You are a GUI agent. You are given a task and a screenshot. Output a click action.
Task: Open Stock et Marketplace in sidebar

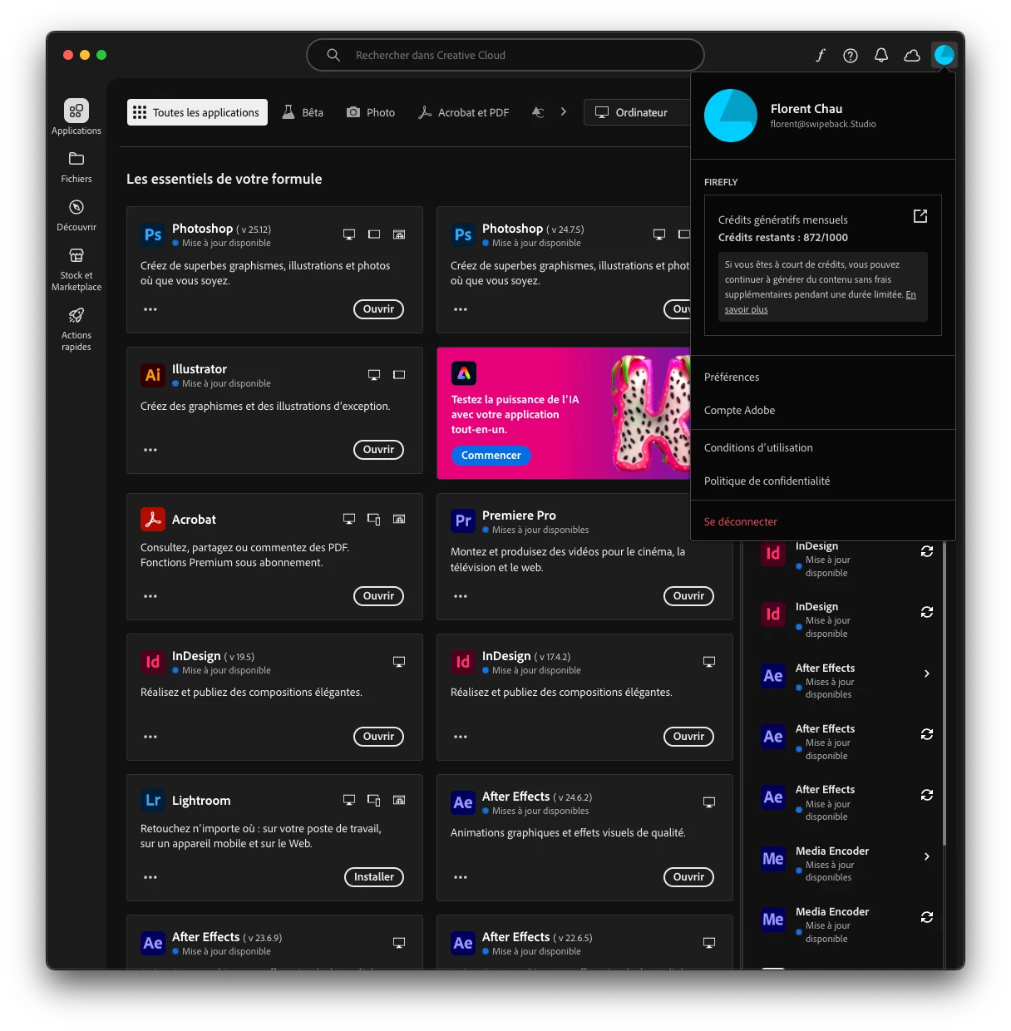76,269
